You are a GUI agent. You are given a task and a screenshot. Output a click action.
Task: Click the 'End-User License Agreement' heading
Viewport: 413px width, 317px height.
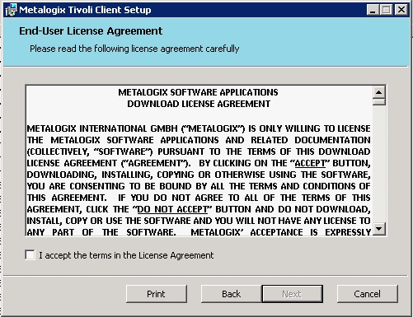click(x=91, y=31)
